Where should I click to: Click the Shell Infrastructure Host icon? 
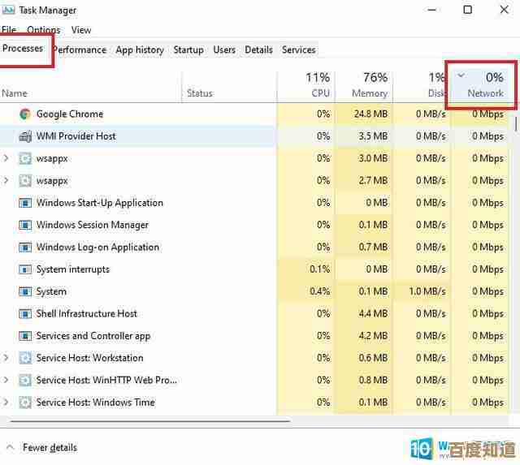click(25, 313)
